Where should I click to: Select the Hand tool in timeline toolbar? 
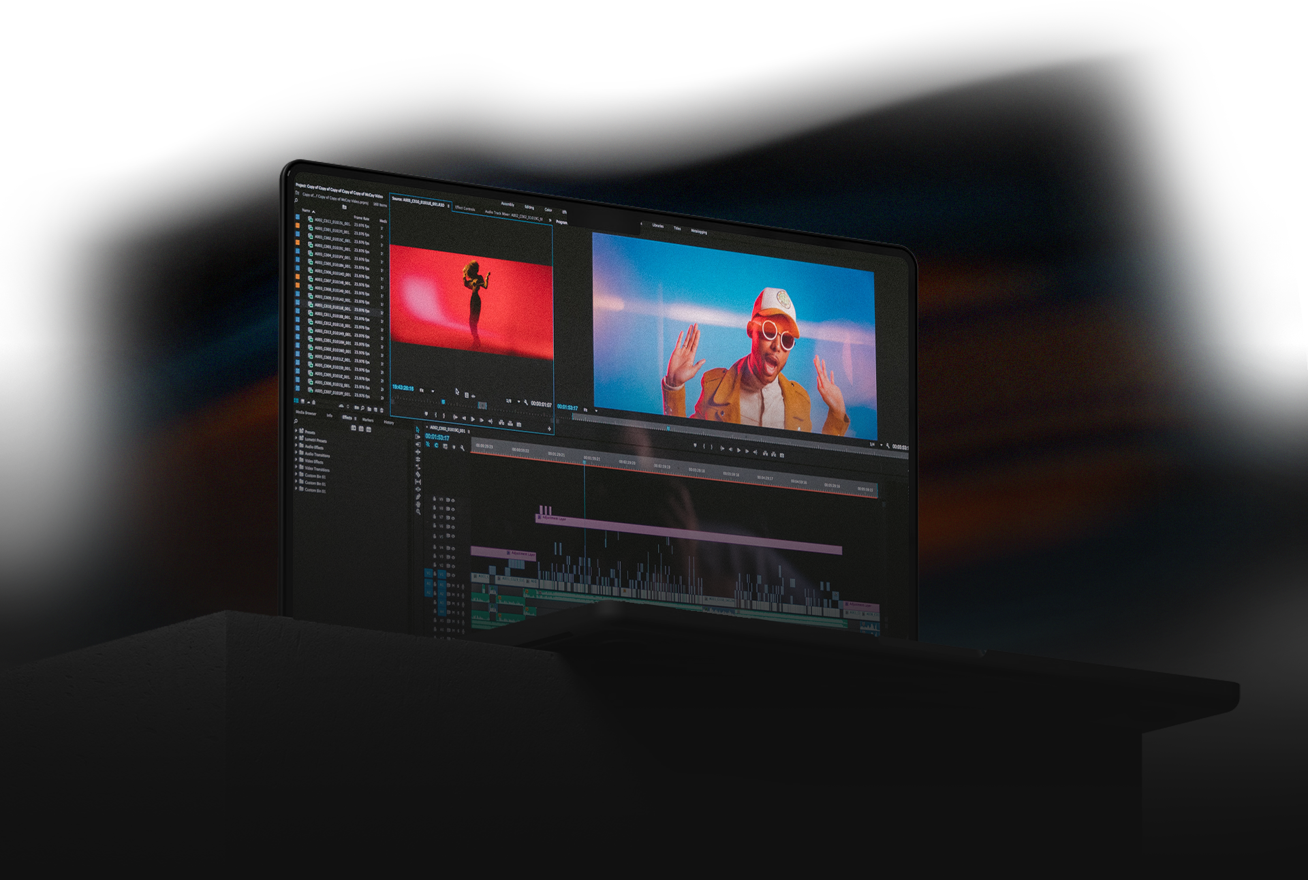tap(418, 505)
